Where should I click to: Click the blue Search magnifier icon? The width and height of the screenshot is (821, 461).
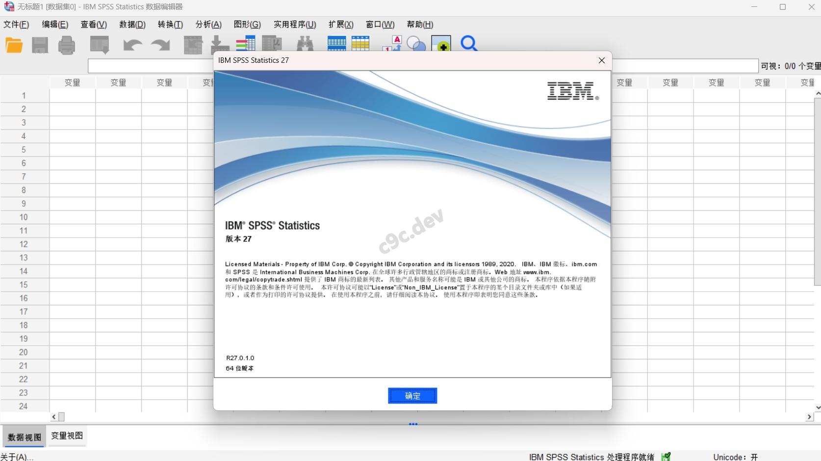[x=469, y=44]
